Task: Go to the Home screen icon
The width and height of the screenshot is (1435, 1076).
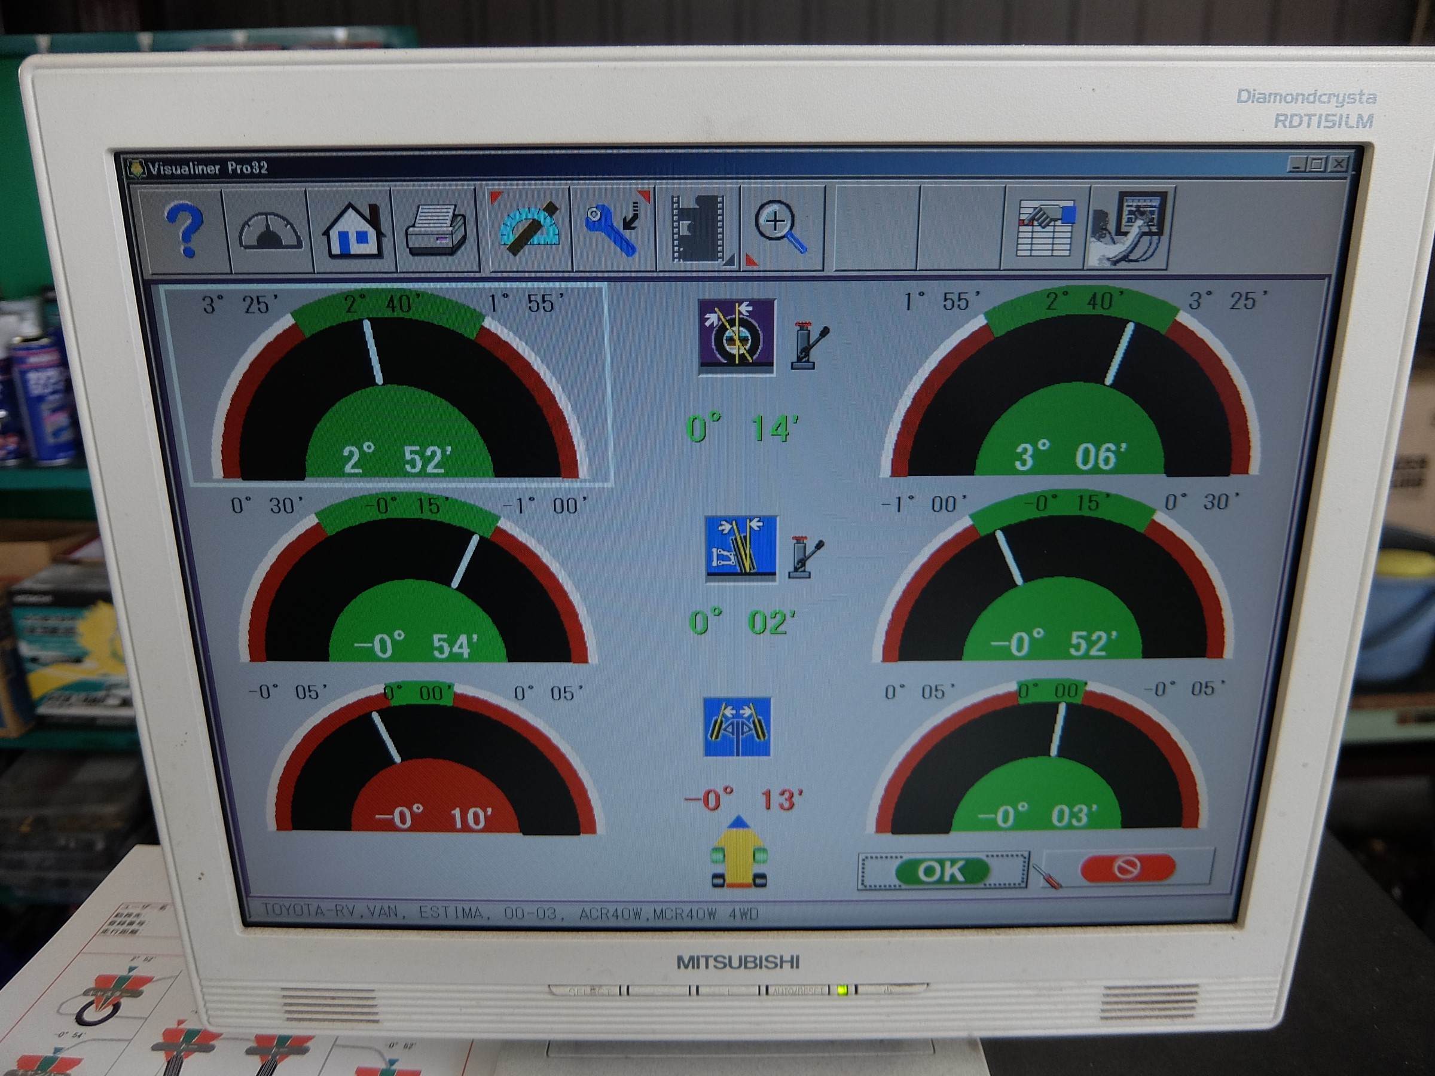Action: (x=354, y=230)
